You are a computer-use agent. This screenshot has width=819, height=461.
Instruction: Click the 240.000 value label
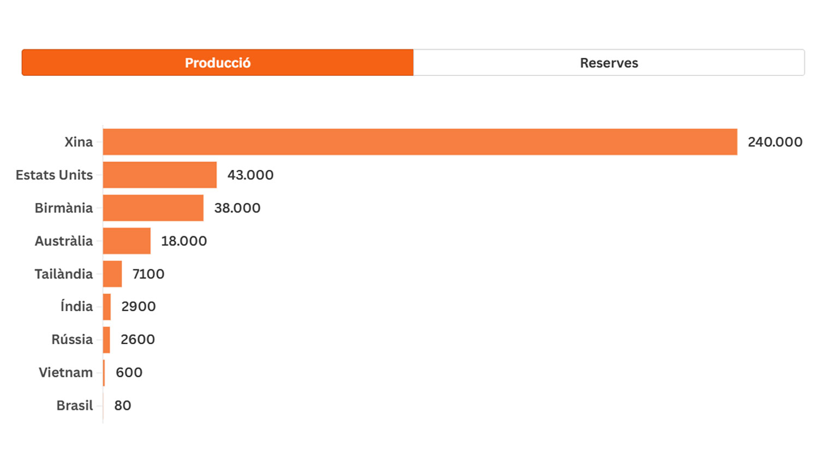click(x=775, y=142)
